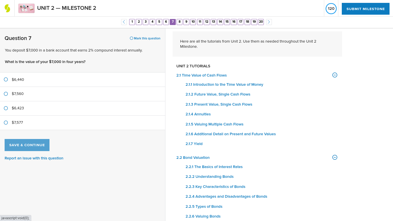Screen dimensions: 393x221
Task: Select the $6,440 answer option
Action: (6, 79)
